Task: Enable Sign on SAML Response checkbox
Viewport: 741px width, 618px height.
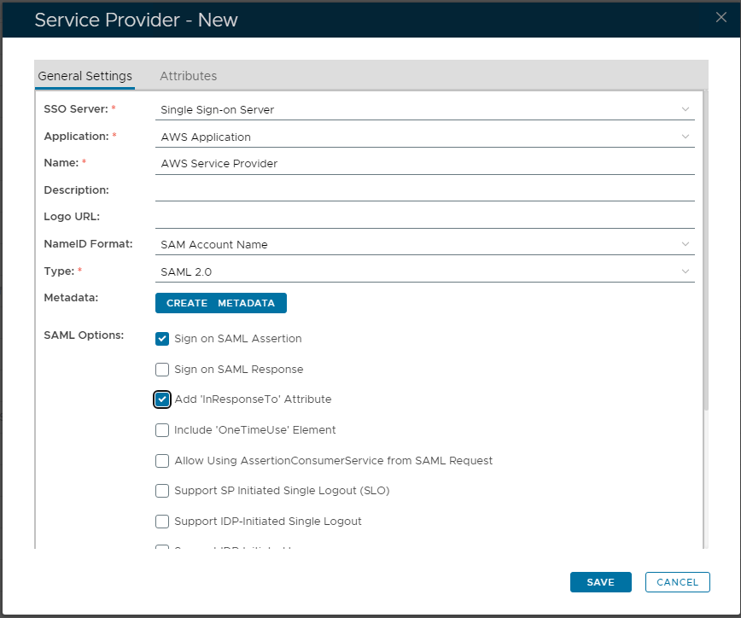Action: click(162, 370)
